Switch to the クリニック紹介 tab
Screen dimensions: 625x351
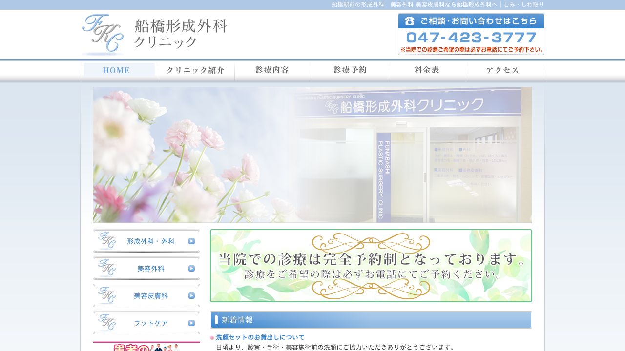196,70
